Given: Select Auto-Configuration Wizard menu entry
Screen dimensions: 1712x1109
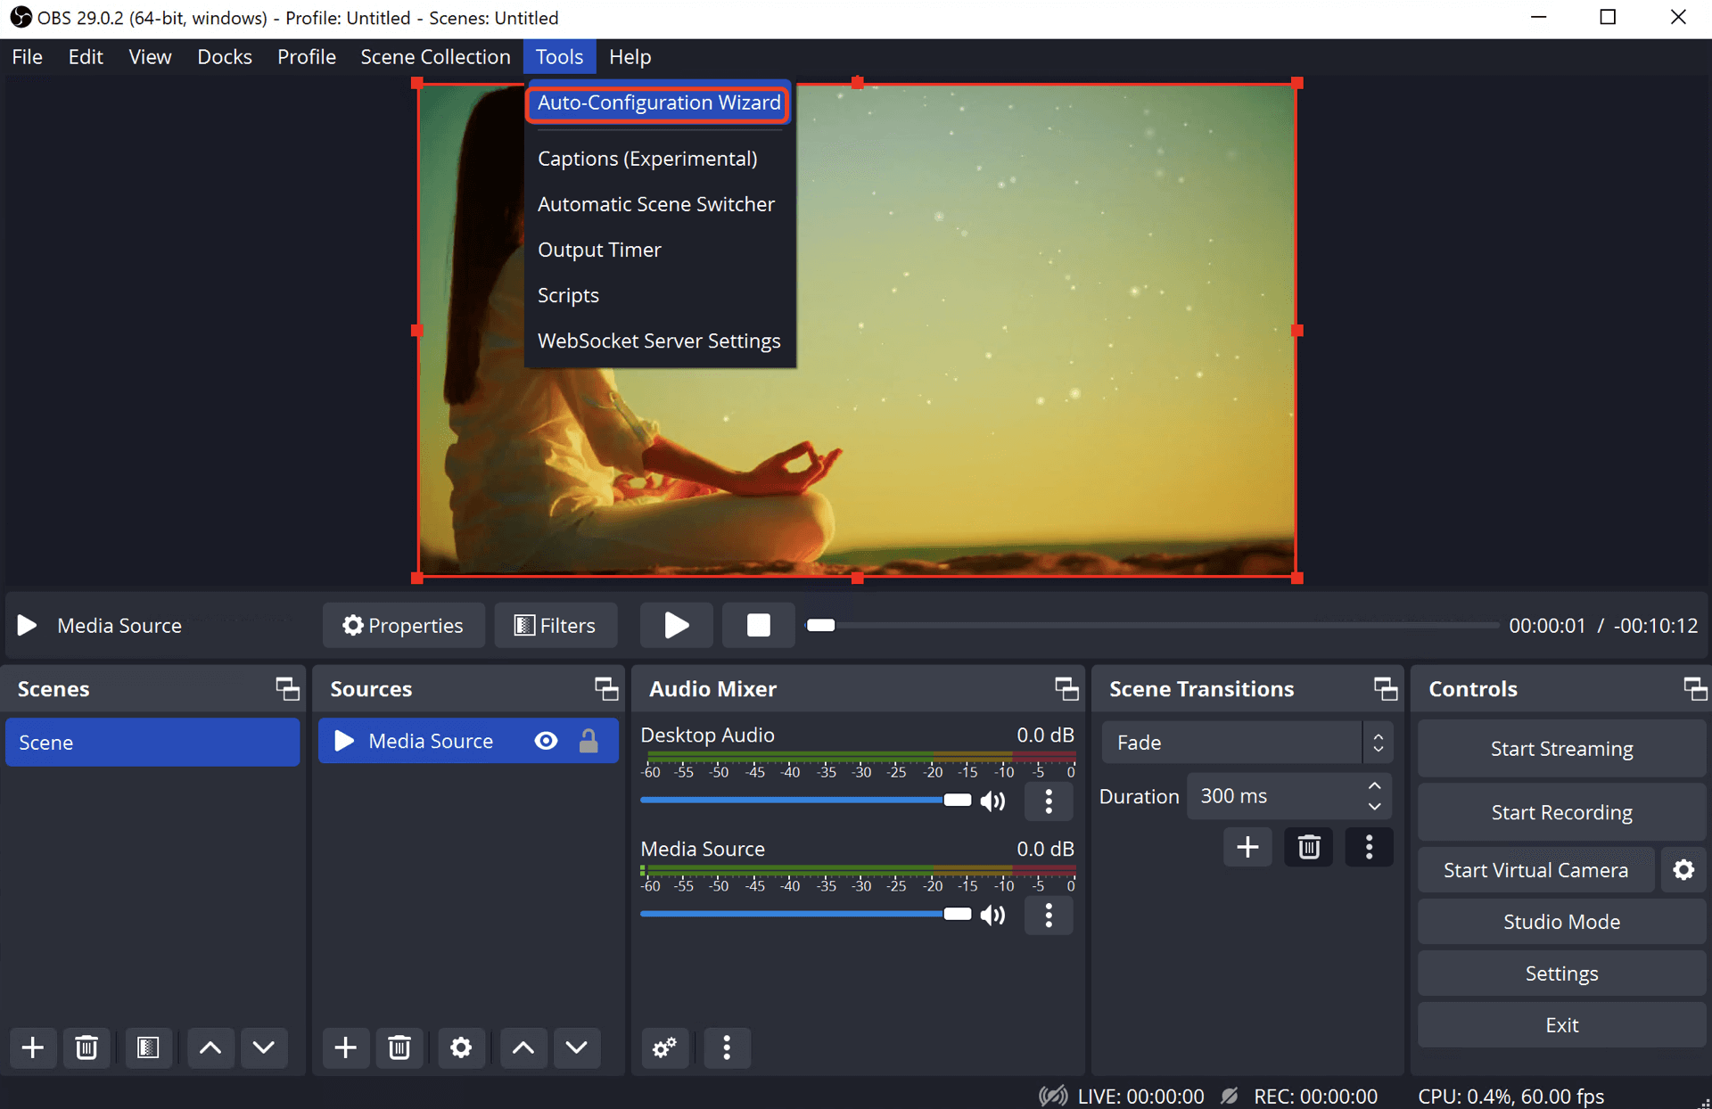Looking at the screenshot, I should (x=658, y=103).
